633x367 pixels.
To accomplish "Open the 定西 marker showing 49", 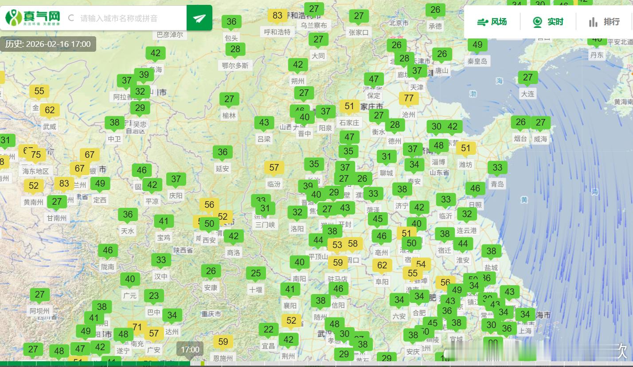I will [x=100, y=185].
